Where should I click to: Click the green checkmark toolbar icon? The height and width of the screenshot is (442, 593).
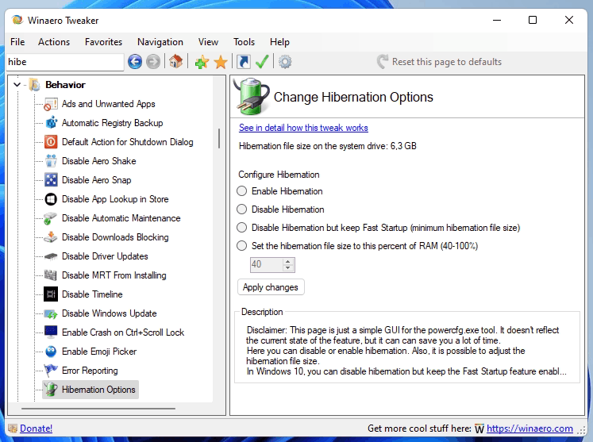262,62
